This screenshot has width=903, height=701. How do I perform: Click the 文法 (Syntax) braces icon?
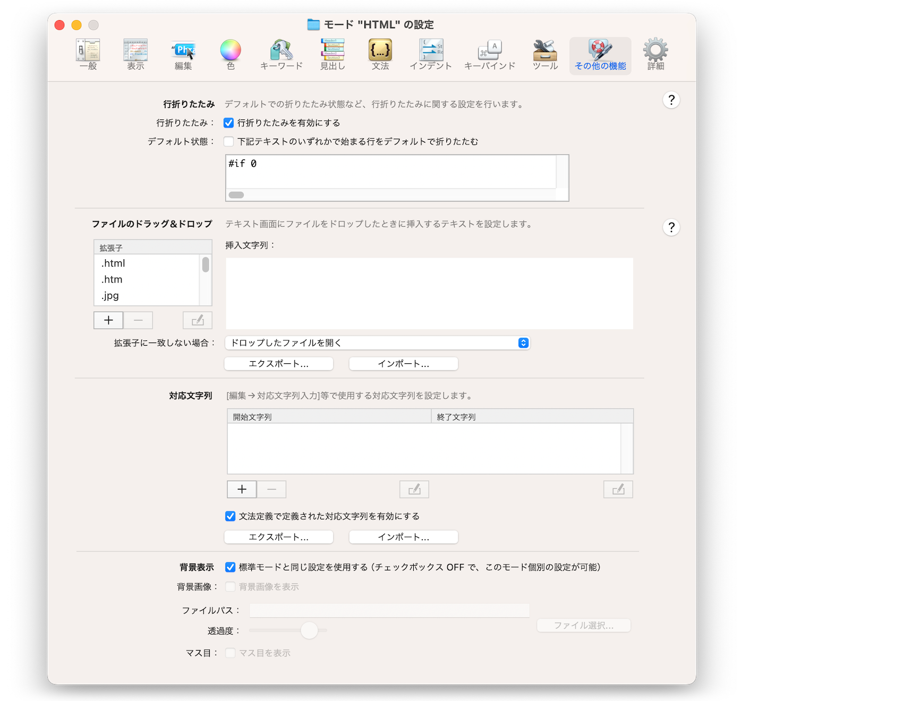380,55
